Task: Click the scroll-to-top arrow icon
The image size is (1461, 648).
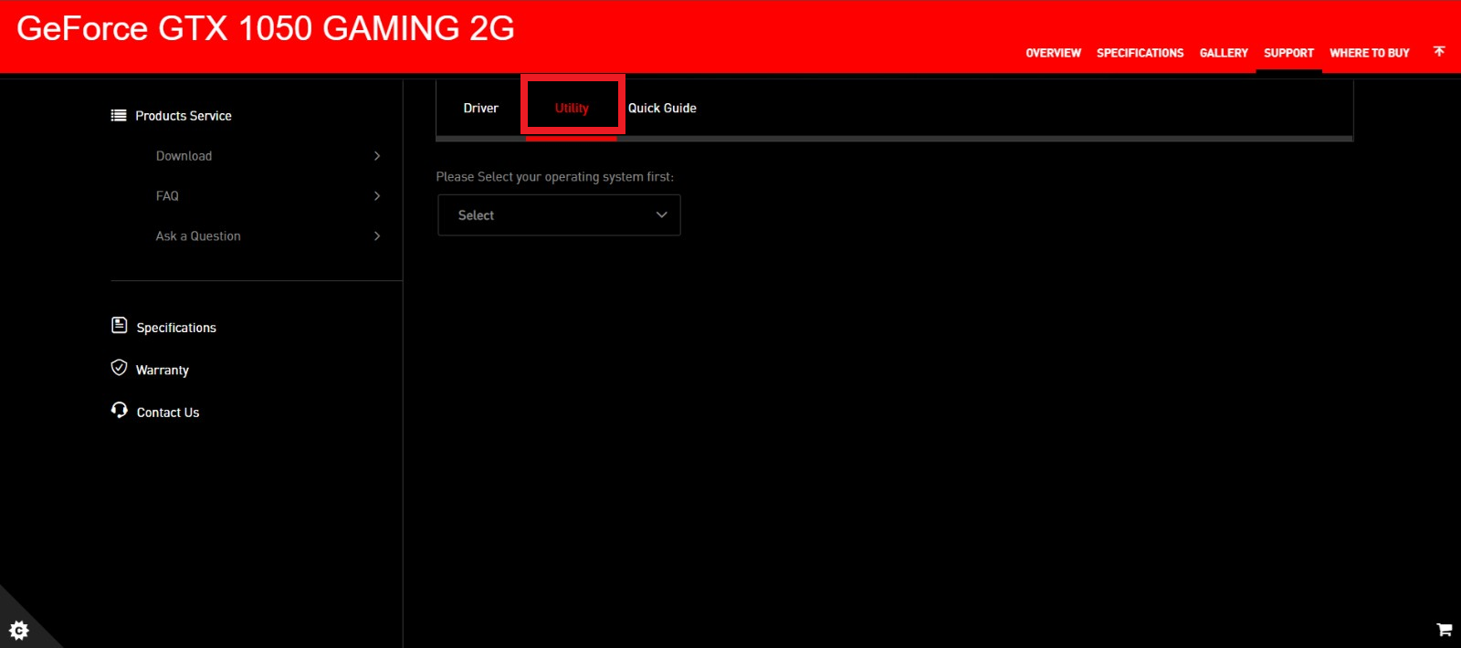Action: 1439,51
